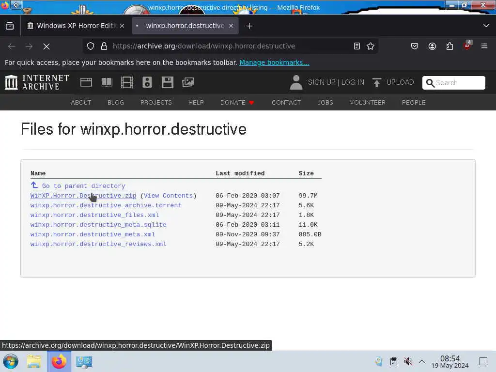Open clipboard tray icon
This screenshot has width=496, height=372.
[x=393, y=361]
